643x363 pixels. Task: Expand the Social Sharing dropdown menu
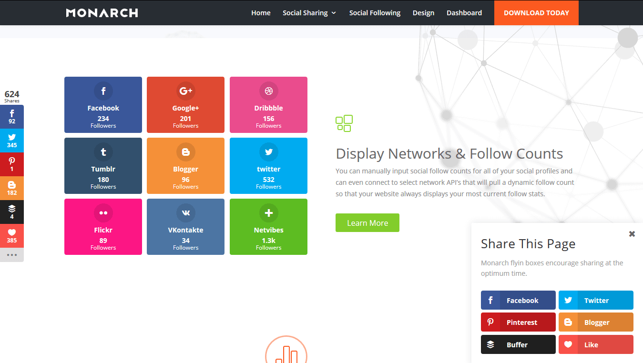click(x=309, y=13)
